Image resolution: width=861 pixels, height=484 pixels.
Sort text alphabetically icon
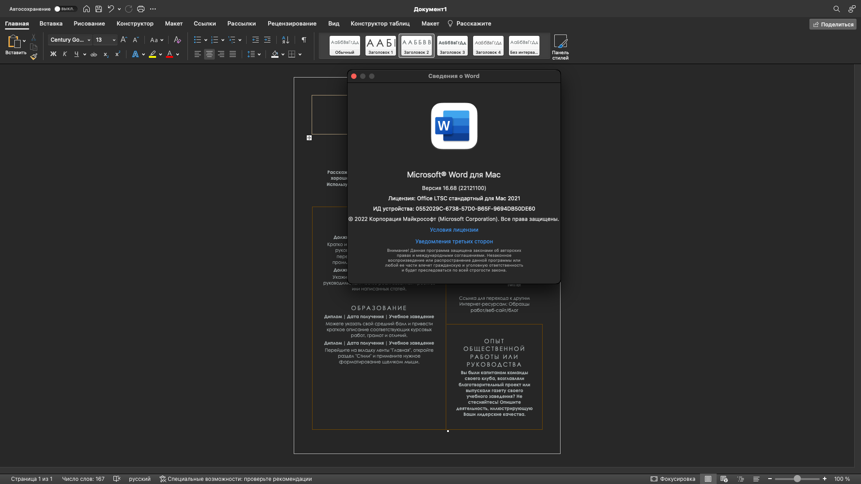286,40
